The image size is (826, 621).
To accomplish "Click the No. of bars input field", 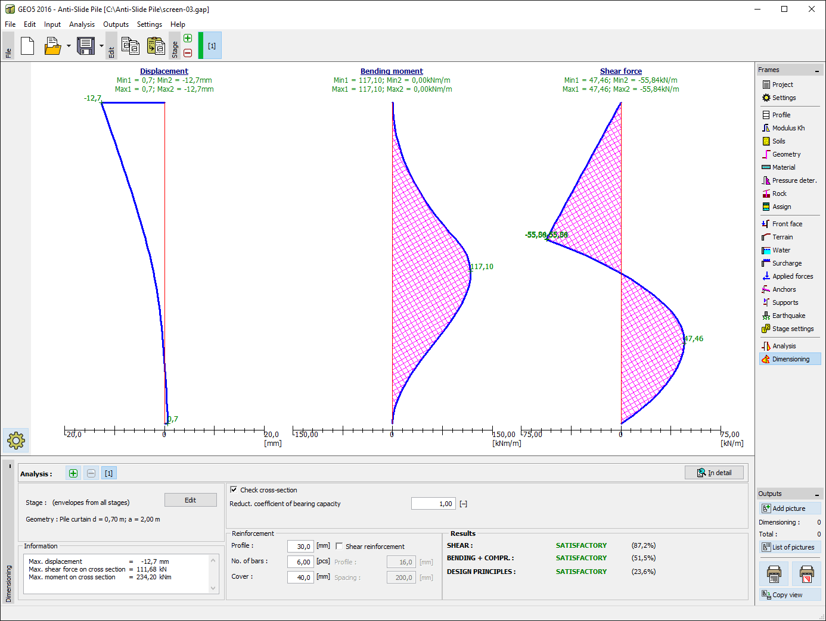I will click(300, 561).
